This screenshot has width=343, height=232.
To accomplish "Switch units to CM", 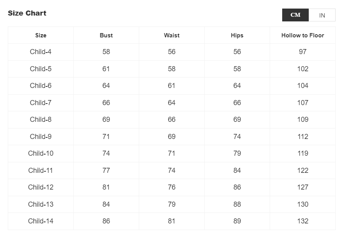I will [x=295, y=15].
